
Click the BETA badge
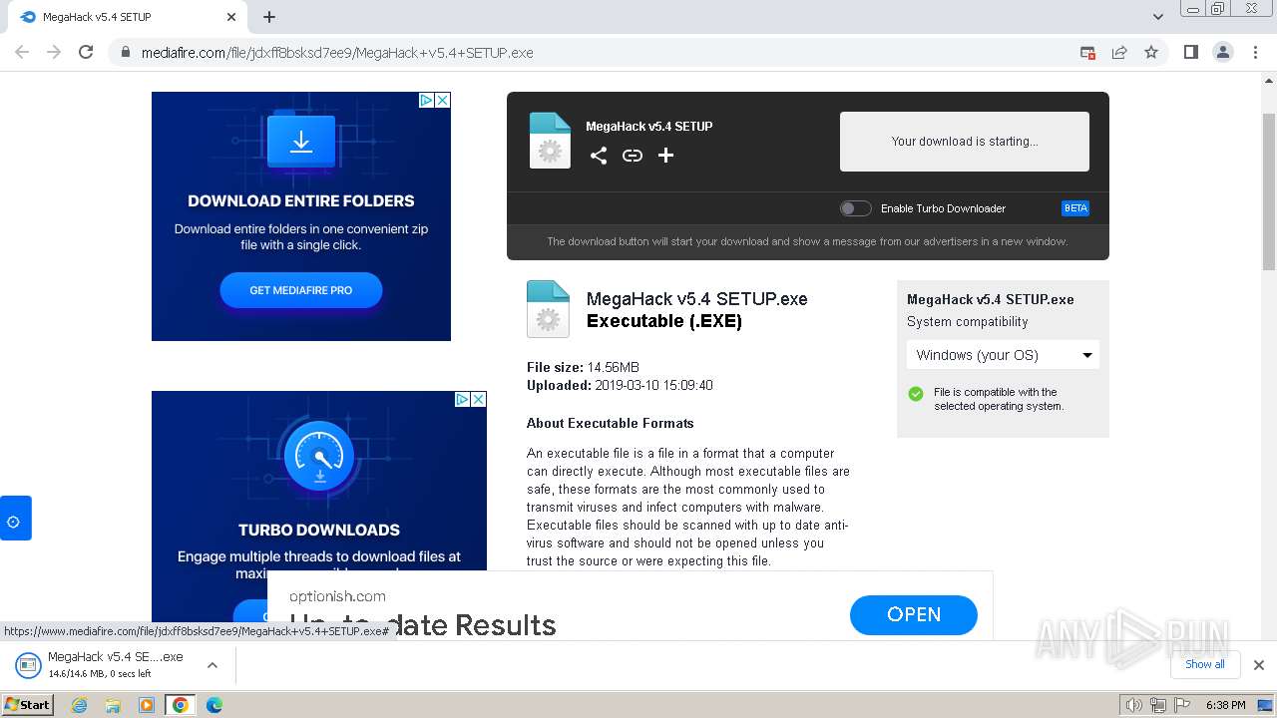[1075, 208]
